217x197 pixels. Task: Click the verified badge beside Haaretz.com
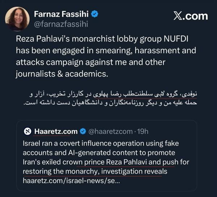[x=83, y=131]
